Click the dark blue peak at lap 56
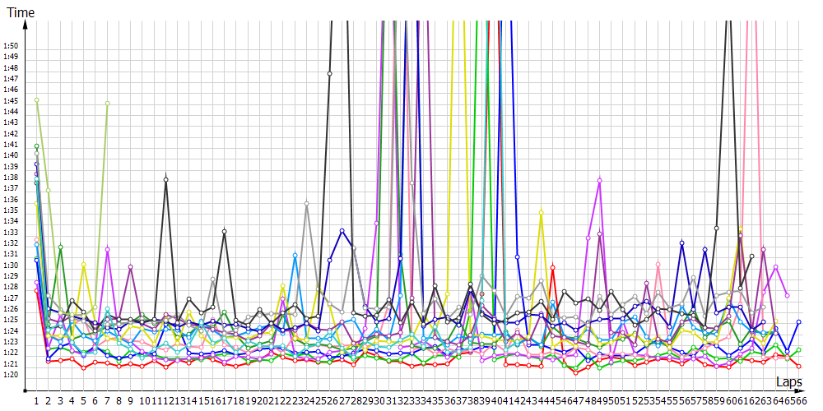 pos(681,243)
